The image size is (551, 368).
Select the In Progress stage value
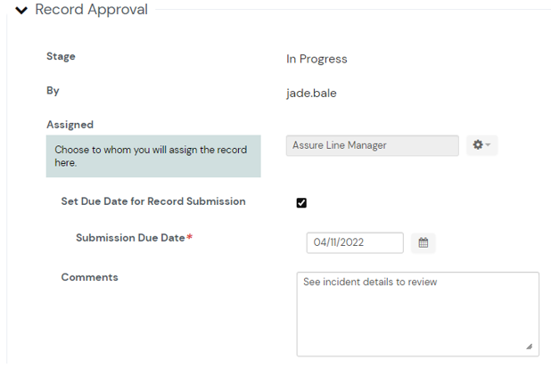(317, 59)
